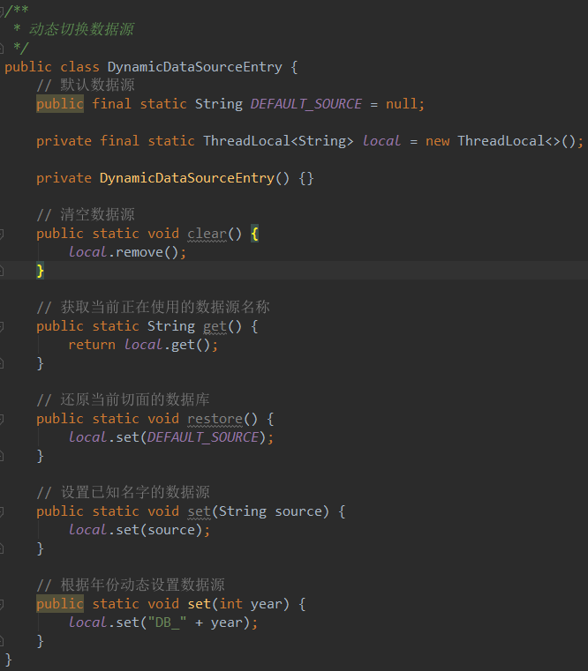Viewport: 588px width, 671px height.
Task: Click the Javadoc text 动态切换数据源
Action: [81, 29]
